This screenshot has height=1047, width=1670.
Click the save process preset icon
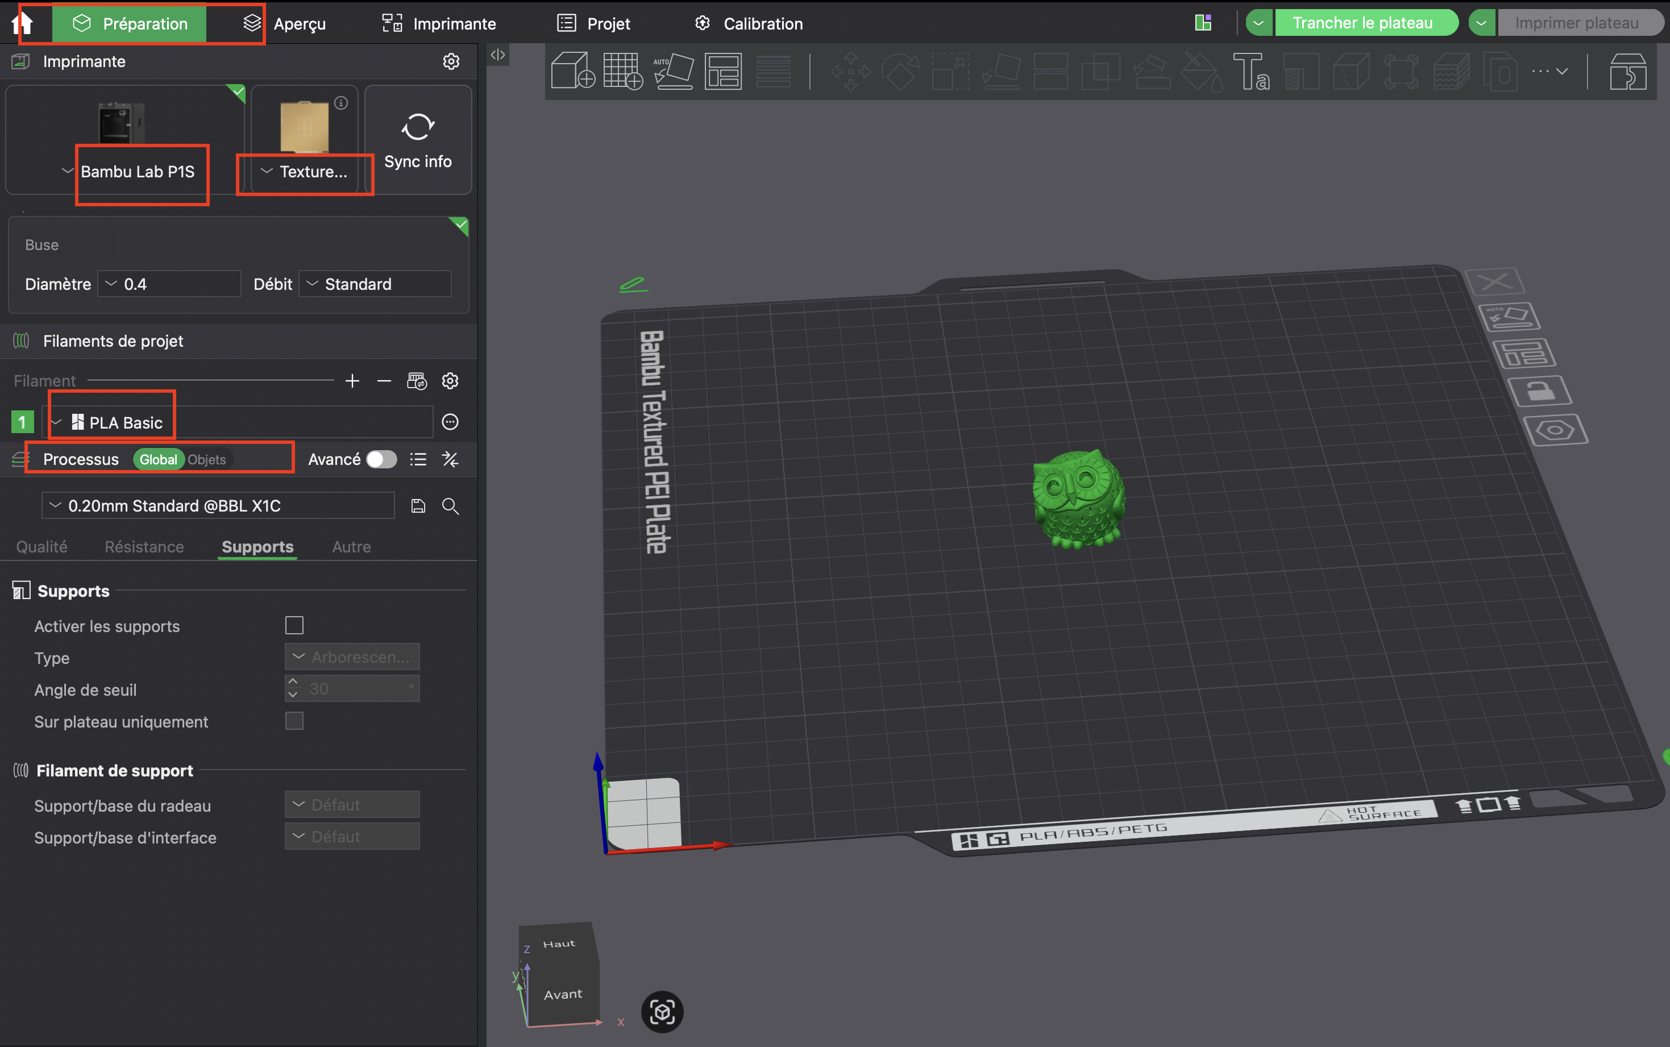[x=417, y=506]
